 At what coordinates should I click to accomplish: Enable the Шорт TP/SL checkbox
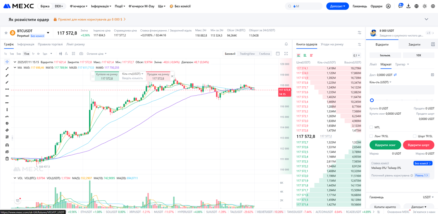415,136
